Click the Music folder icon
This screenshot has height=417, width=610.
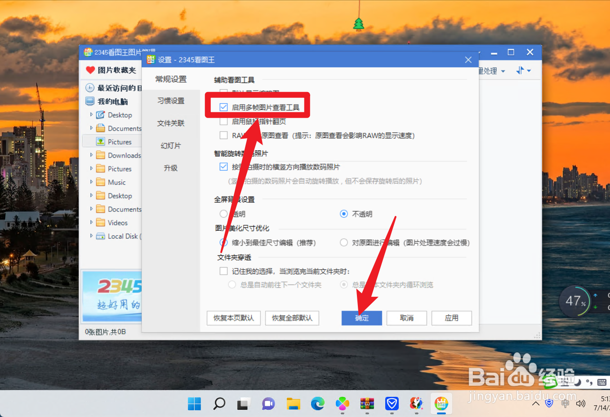[x=100, y=182]
